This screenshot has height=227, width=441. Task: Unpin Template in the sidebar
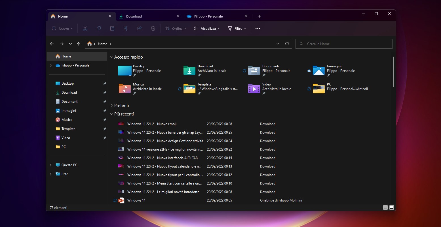click(105, 129)
